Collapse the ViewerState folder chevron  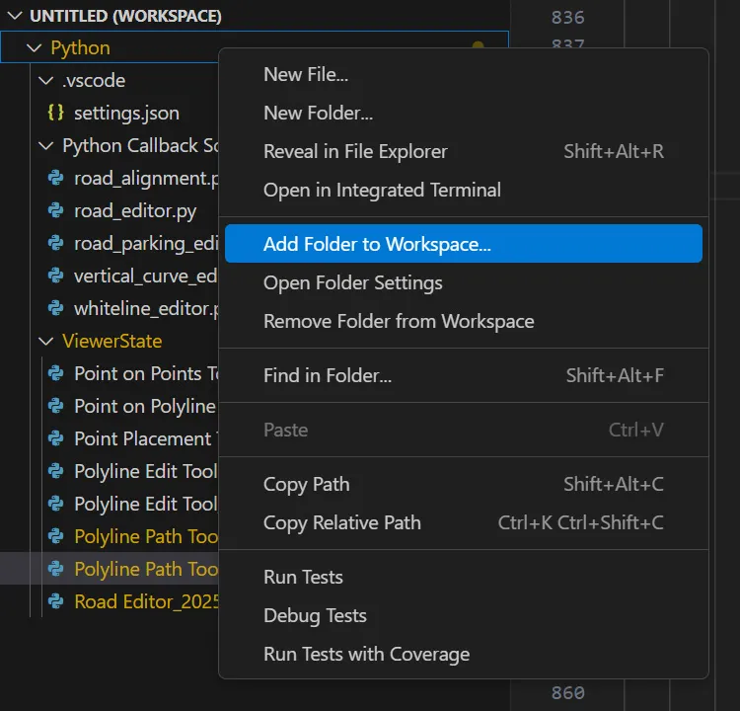pos(45,341)
